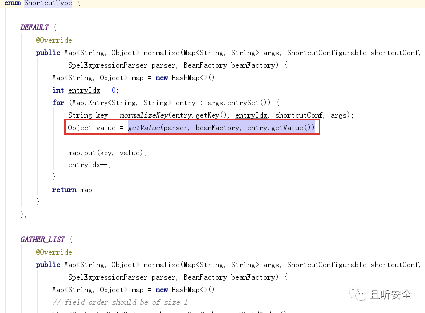Click the entryIdx variable declaration
This screenshot has height=313, width=425.
[84, 90]
